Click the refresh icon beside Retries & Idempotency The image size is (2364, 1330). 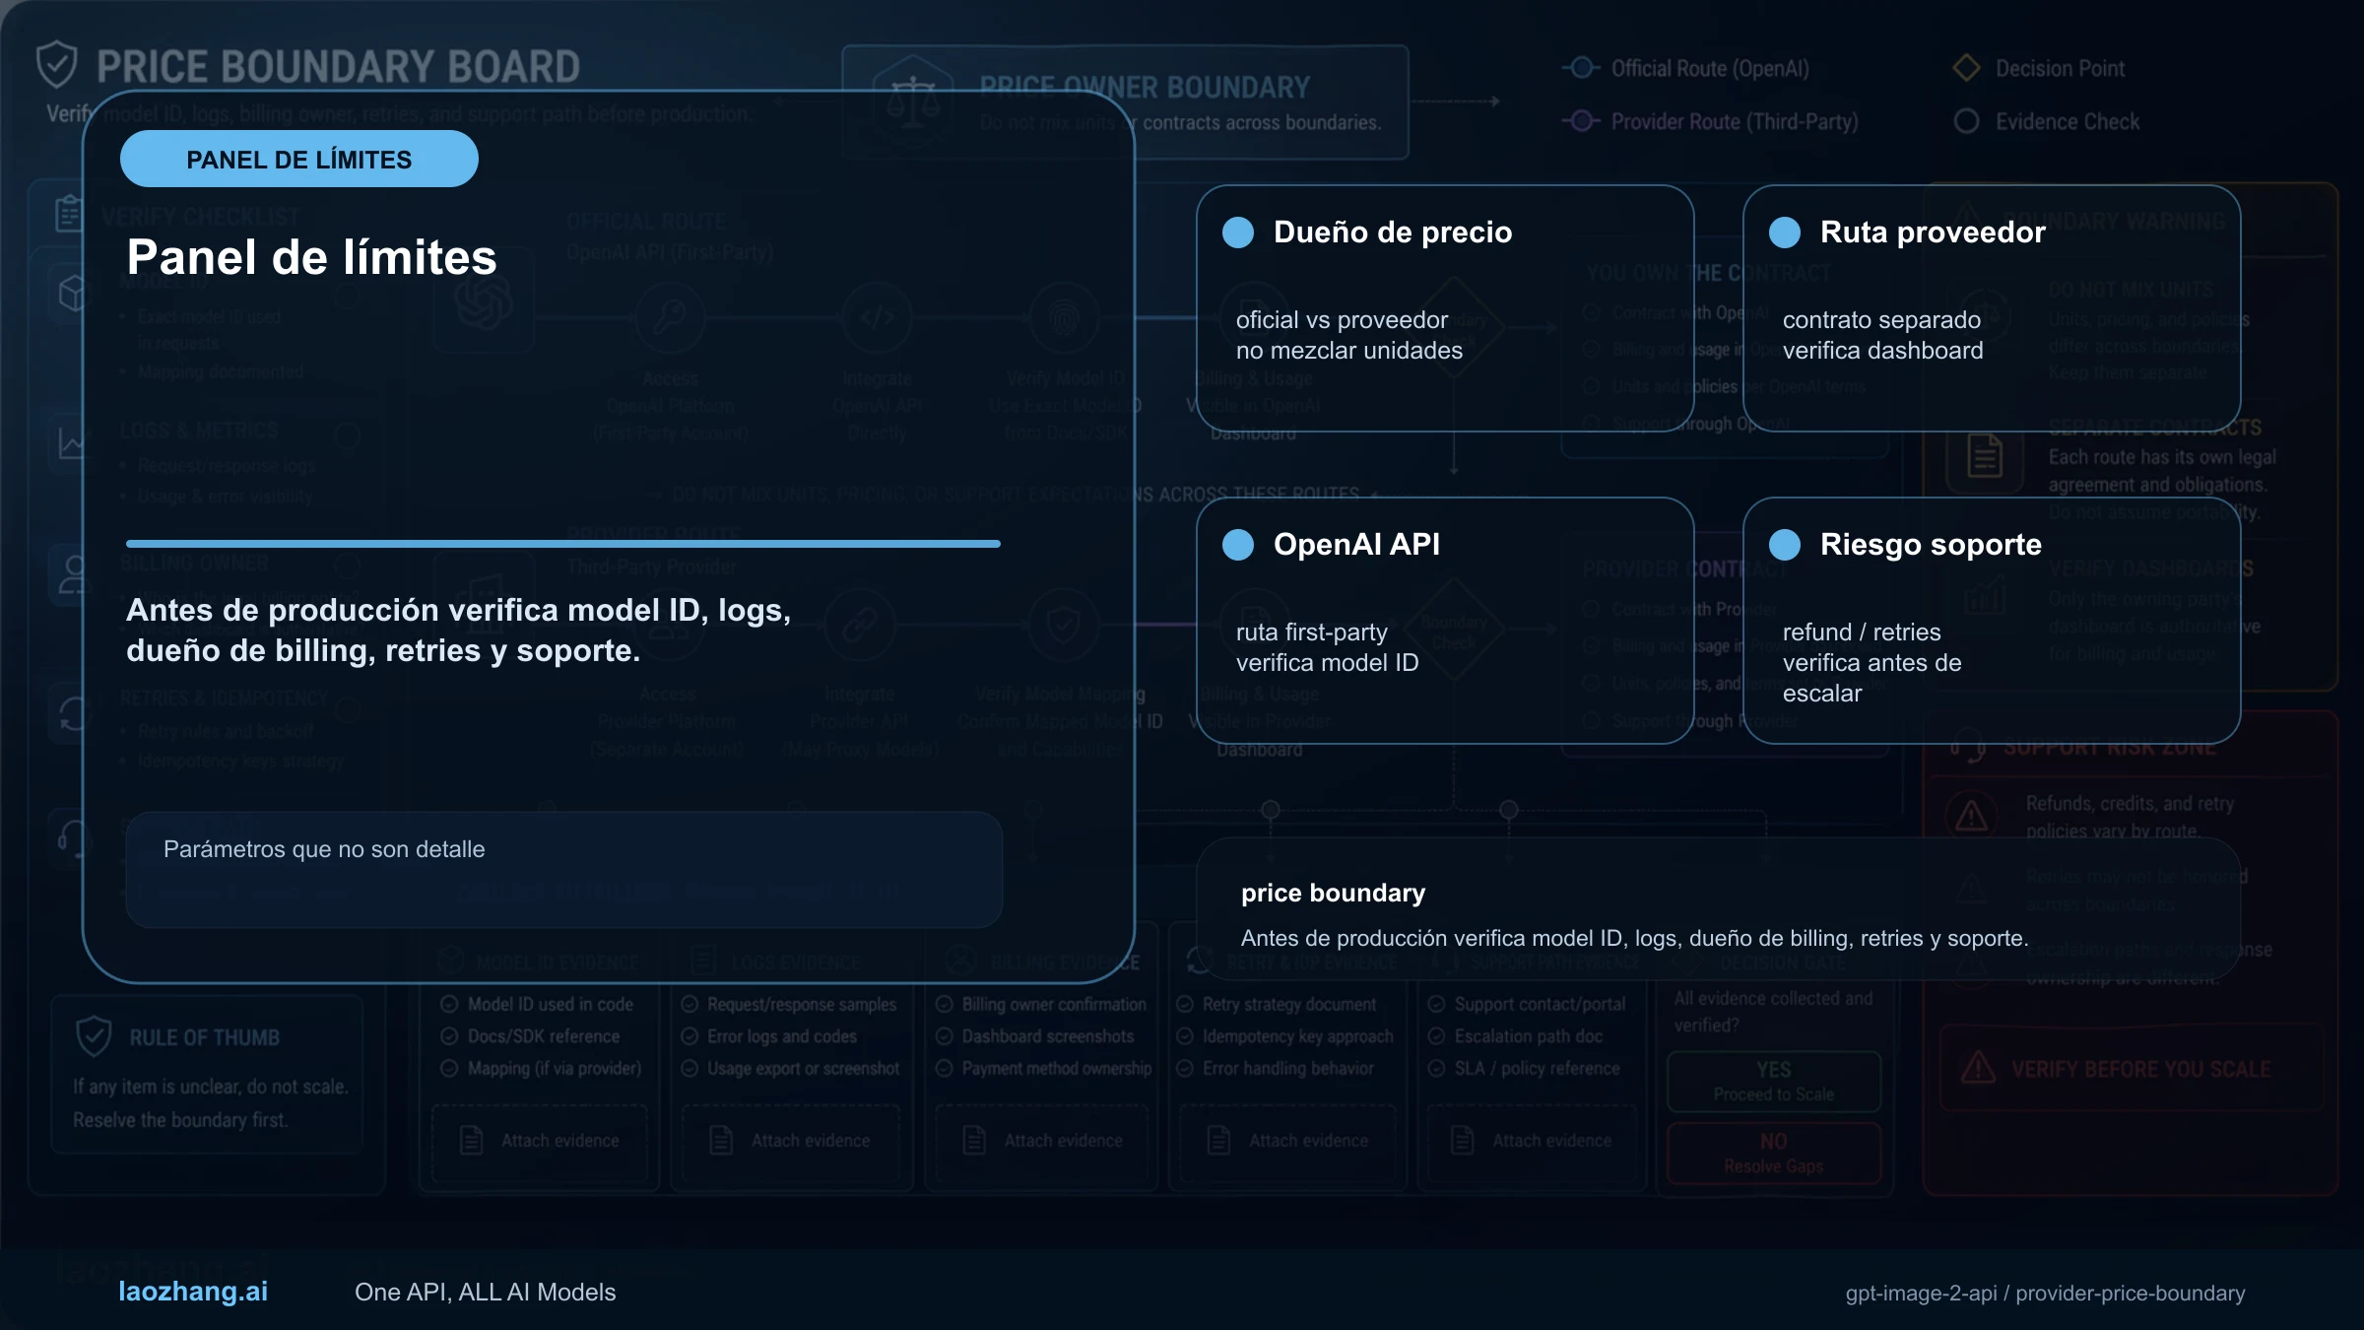(x=73, y=712)
